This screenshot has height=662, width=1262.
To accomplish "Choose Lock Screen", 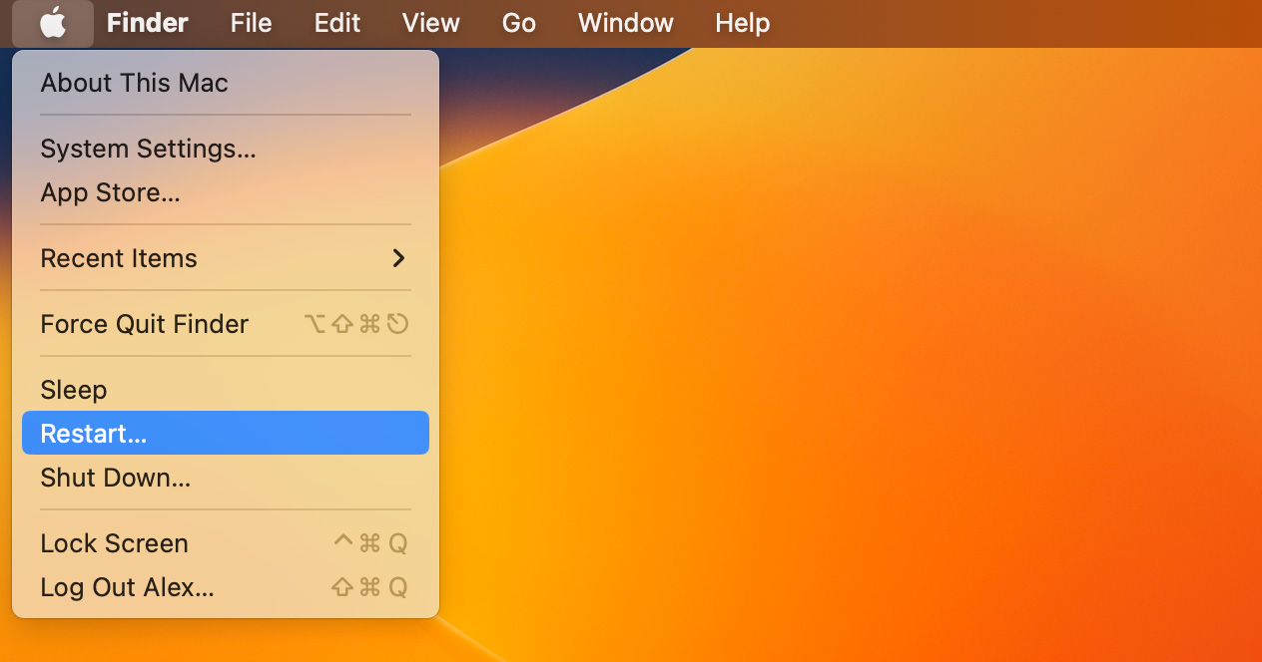I will 226,543.
